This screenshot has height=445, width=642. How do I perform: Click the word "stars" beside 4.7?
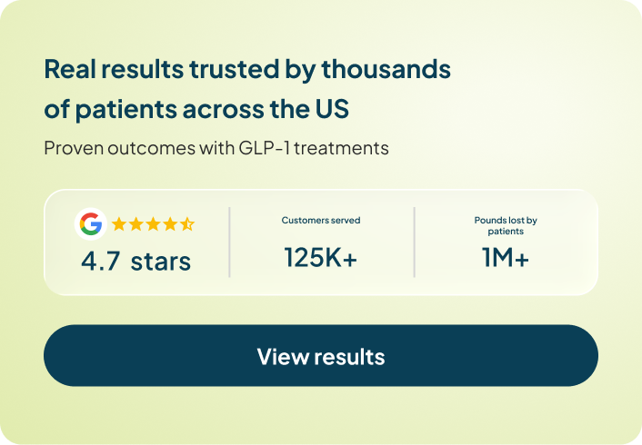pyautogui.click(x=161, y=262)
